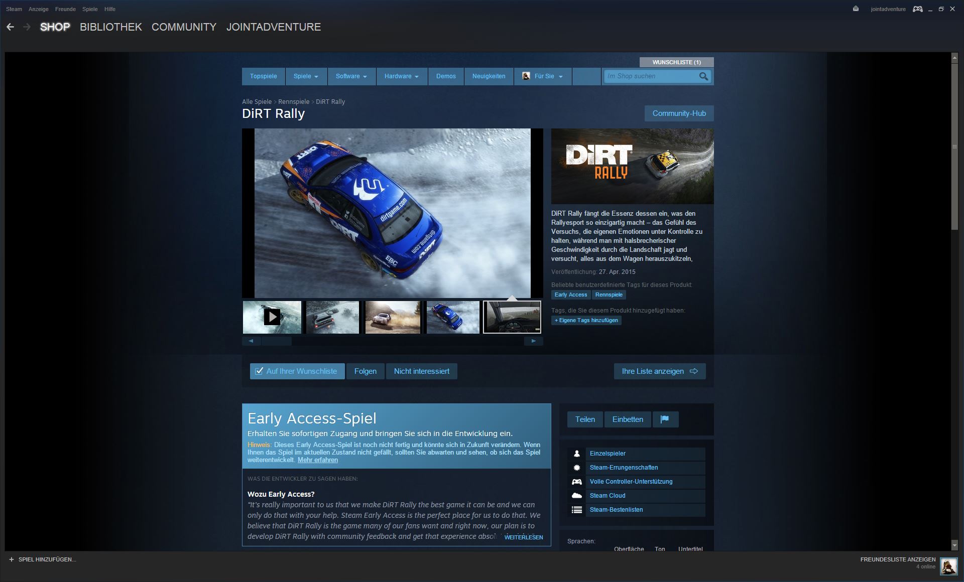Screen dimensions: 964x582
Task: Open Neuigkeiten in shop navigation
Action: pyautogui.click(x=489, y=76)
